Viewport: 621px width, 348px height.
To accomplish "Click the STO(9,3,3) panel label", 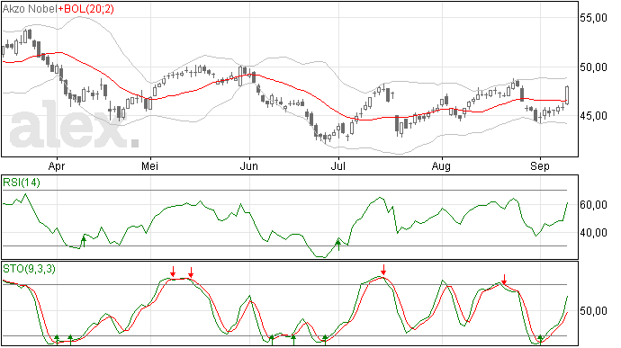I will [x=29, y=269].
